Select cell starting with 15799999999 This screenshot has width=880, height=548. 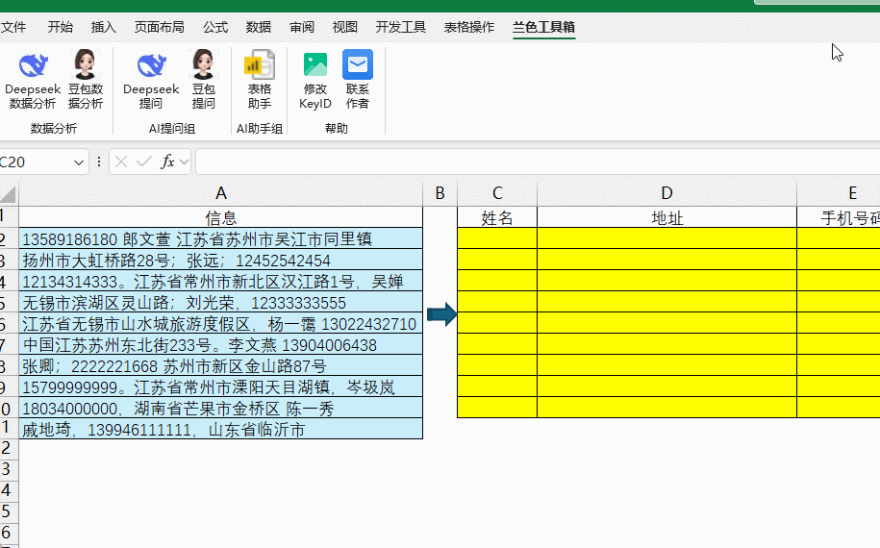click(221, 387)
